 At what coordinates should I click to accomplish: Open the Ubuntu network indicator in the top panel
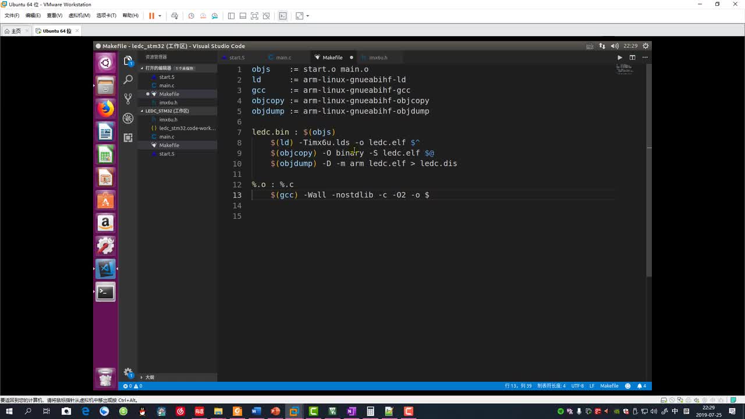tap(602, 46)
